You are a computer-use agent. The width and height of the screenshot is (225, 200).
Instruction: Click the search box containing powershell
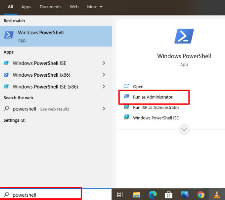(x=56, y=195)
